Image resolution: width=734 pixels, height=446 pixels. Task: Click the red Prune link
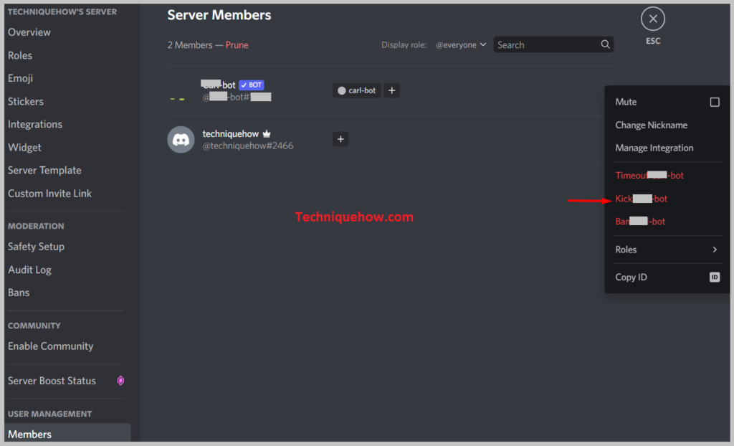(x=237, y=45)
